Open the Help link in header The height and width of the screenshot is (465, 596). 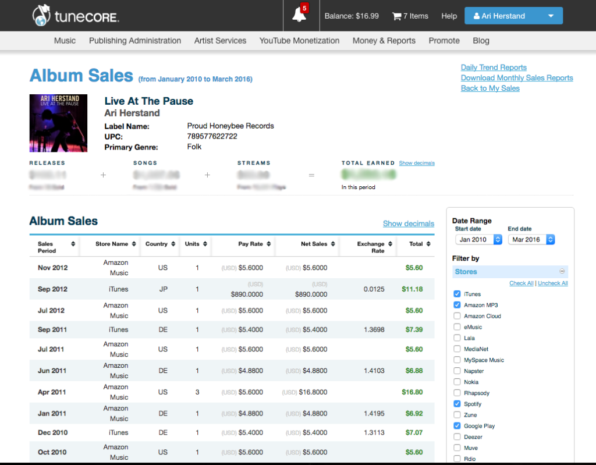point(449,16)
